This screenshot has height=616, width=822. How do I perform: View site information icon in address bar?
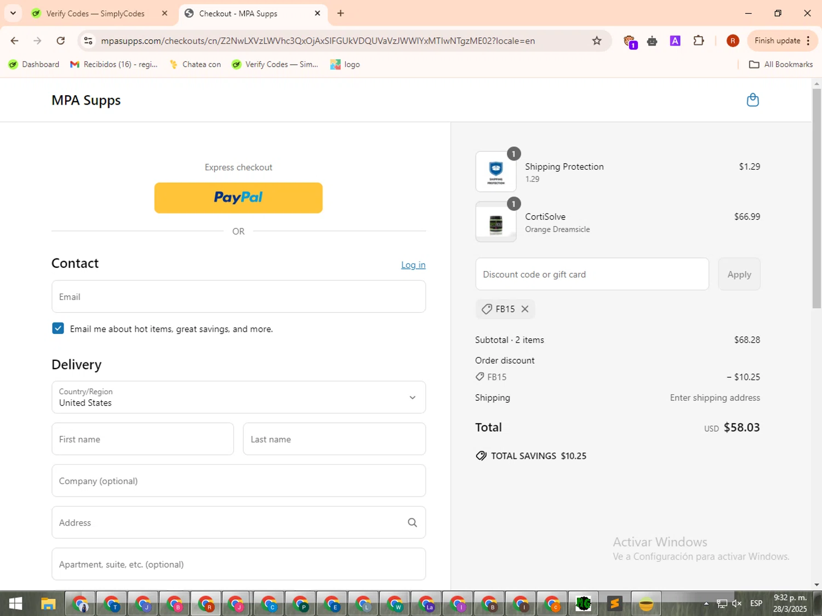click(x=88, y=41)
